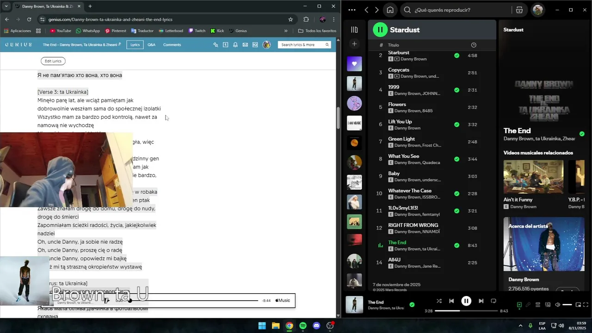Open Letterboxd bookmark
Screen dimensions: 592x333
coord(171,31)
